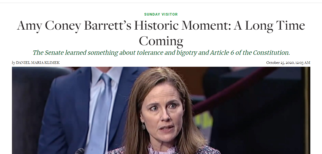The image size is (322, 154).
Task: Click "A Long Time" in the headline
Action: (x=269, y=25)
